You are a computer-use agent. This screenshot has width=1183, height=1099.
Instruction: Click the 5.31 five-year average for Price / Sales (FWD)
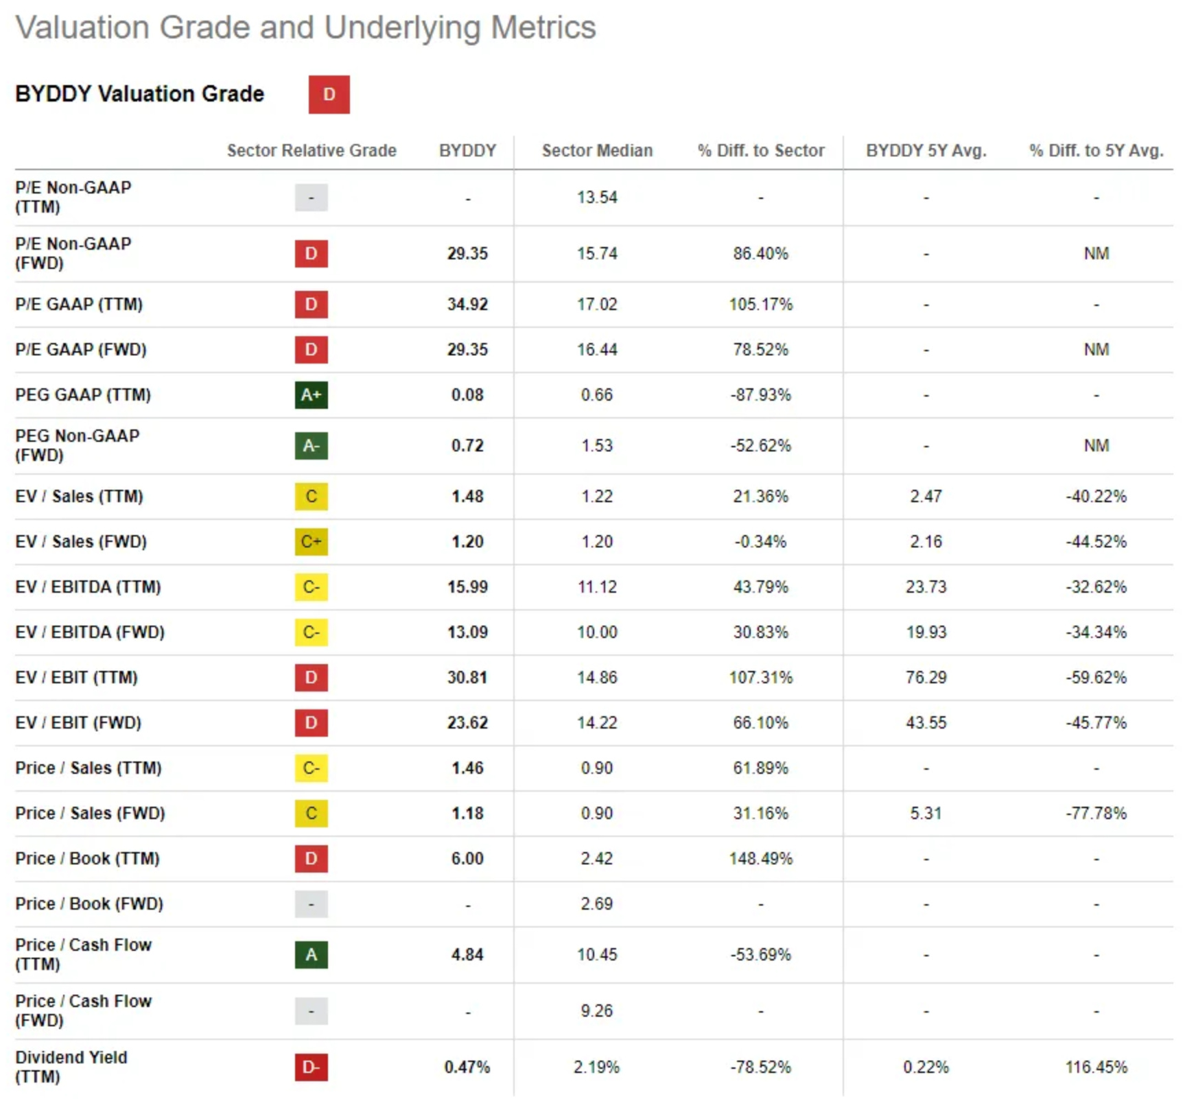(926, 814)
